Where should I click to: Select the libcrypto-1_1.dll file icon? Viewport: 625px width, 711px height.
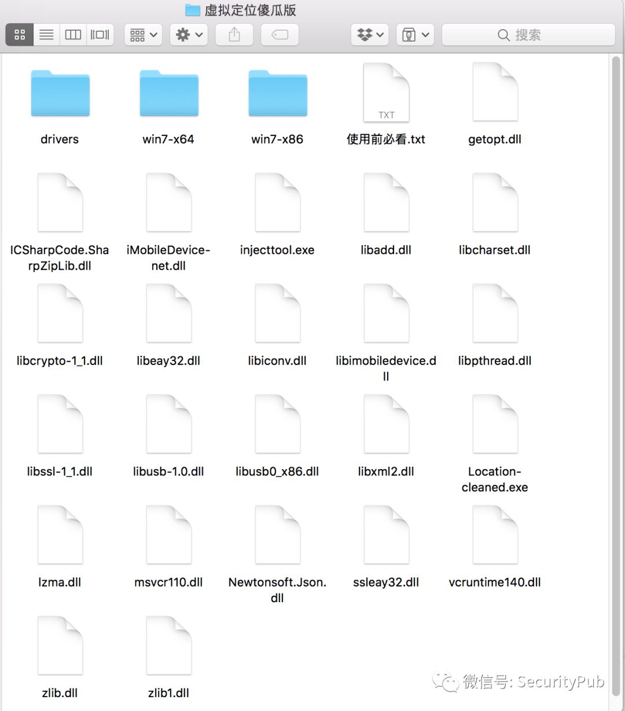coord(60,314)
